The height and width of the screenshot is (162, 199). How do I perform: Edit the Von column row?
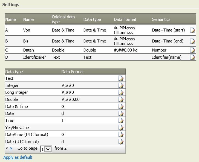coord(192,30)
